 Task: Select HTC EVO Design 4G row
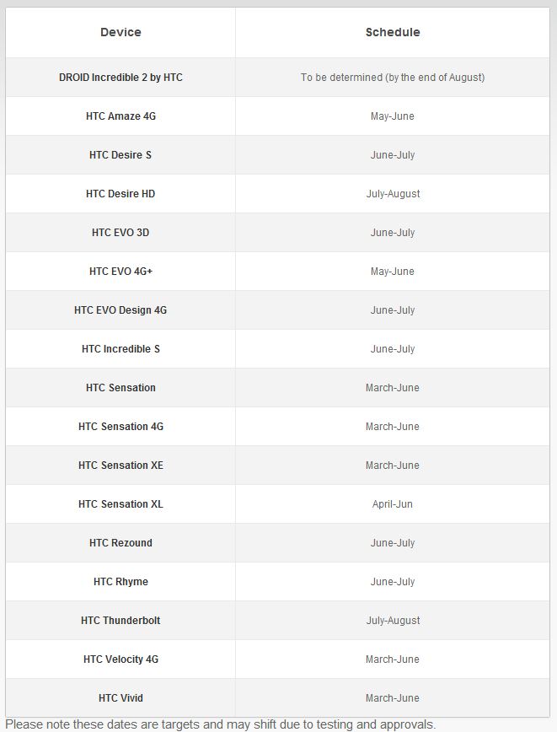tap(277, 310)
